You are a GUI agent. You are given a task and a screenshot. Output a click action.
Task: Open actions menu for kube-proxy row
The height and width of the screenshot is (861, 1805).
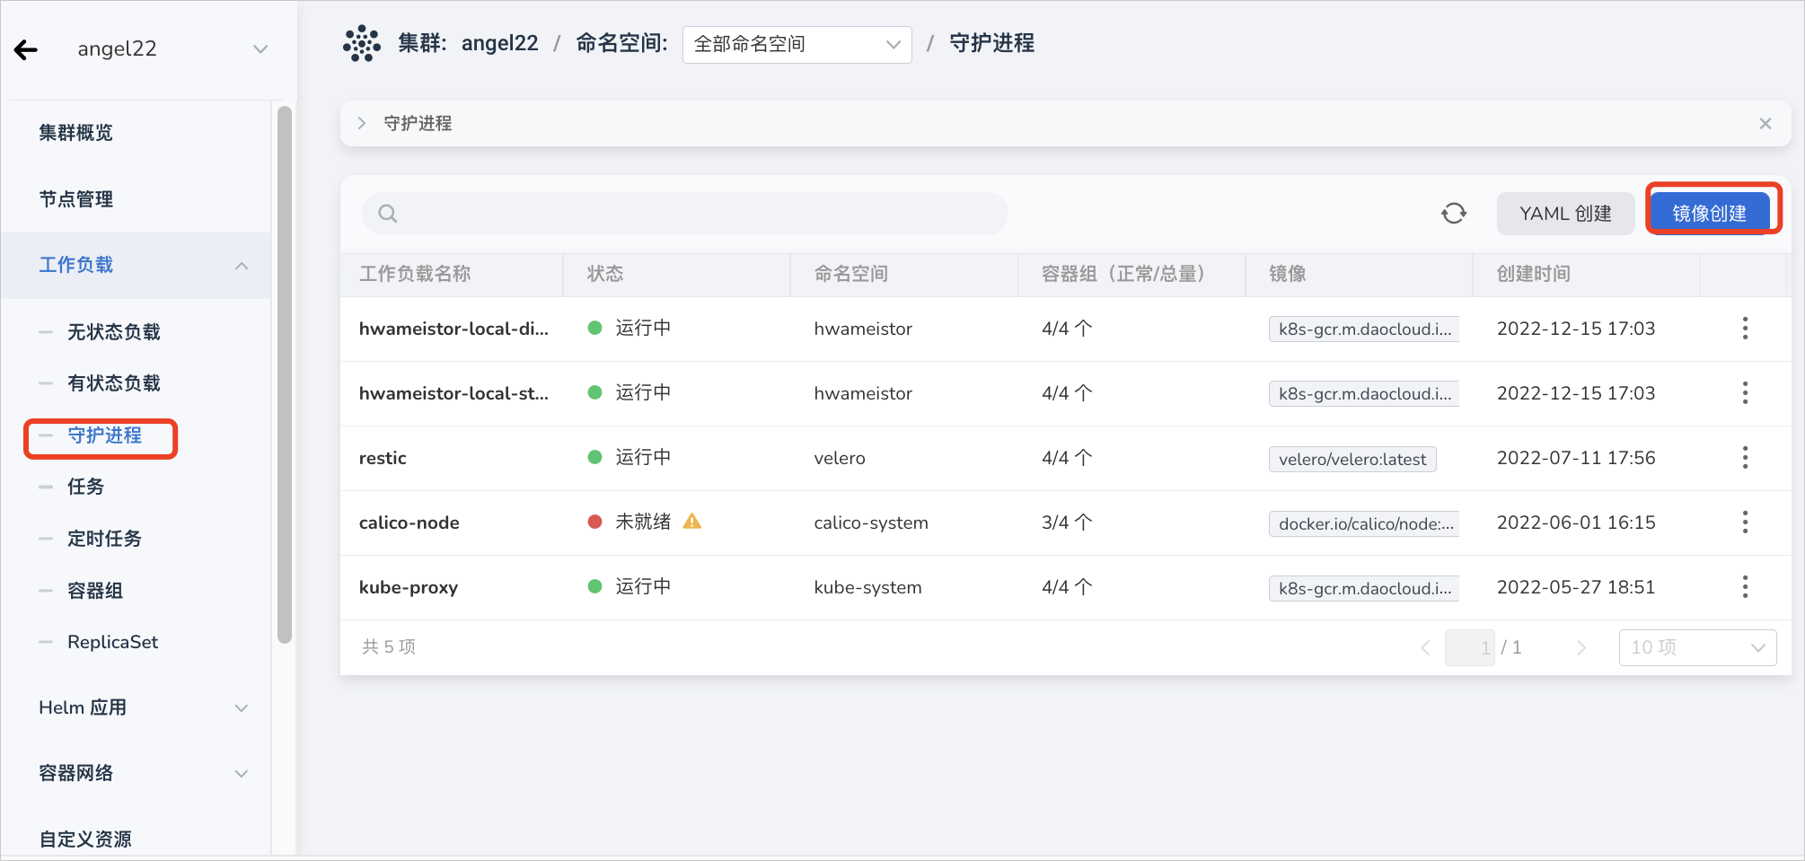[1745, 587]
